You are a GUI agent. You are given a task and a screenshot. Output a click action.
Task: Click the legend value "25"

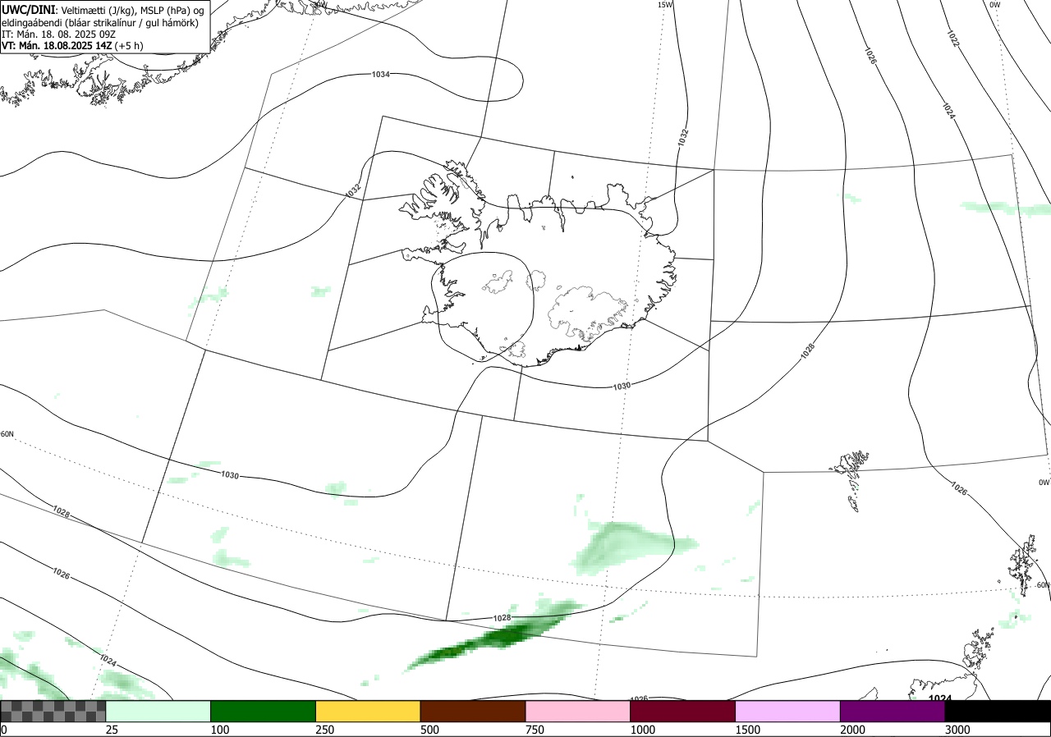(112, 730)
